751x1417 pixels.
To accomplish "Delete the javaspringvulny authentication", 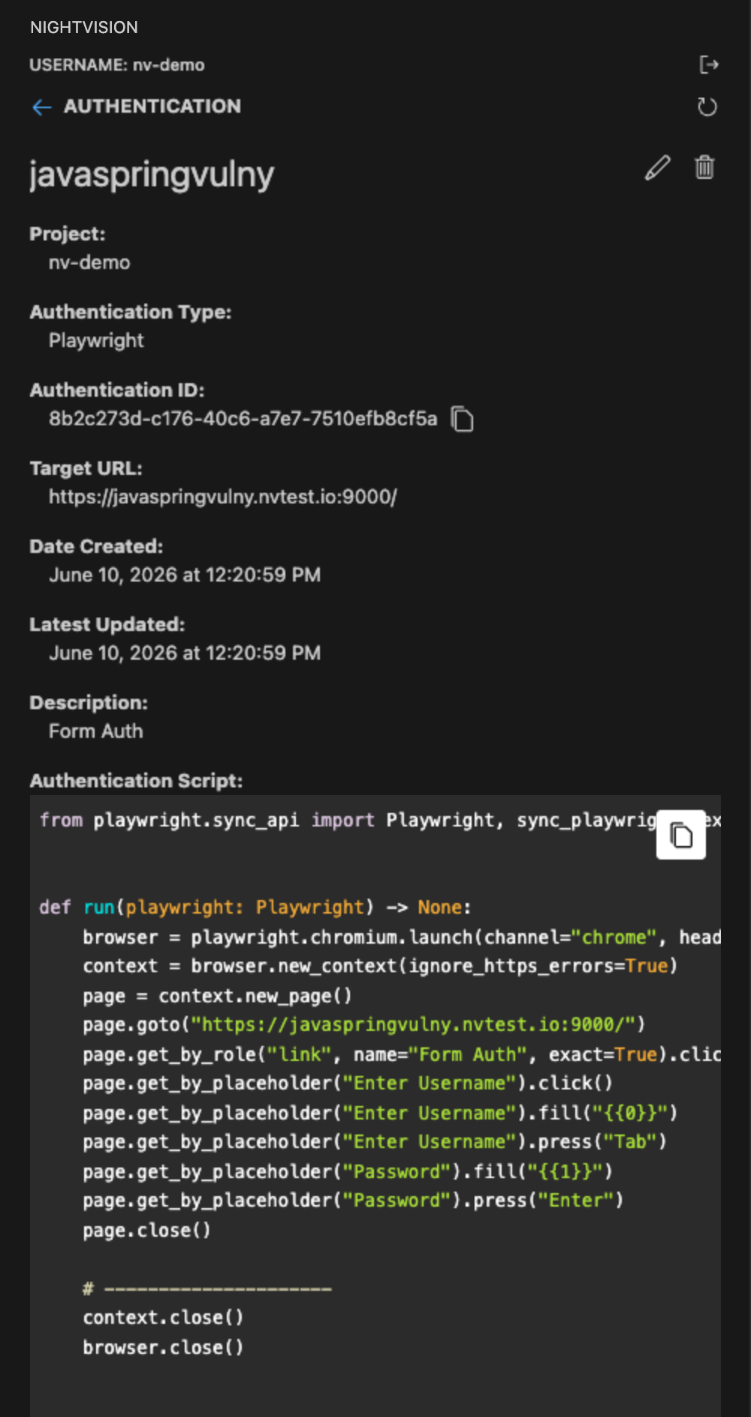I will click(704, 167).
